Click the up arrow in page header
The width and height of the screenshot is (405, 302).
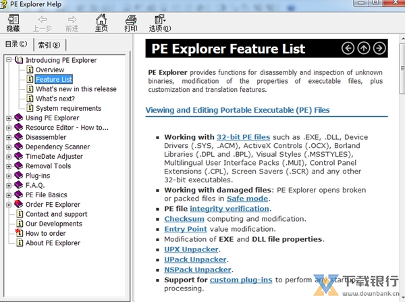click(x=364, y=49)
